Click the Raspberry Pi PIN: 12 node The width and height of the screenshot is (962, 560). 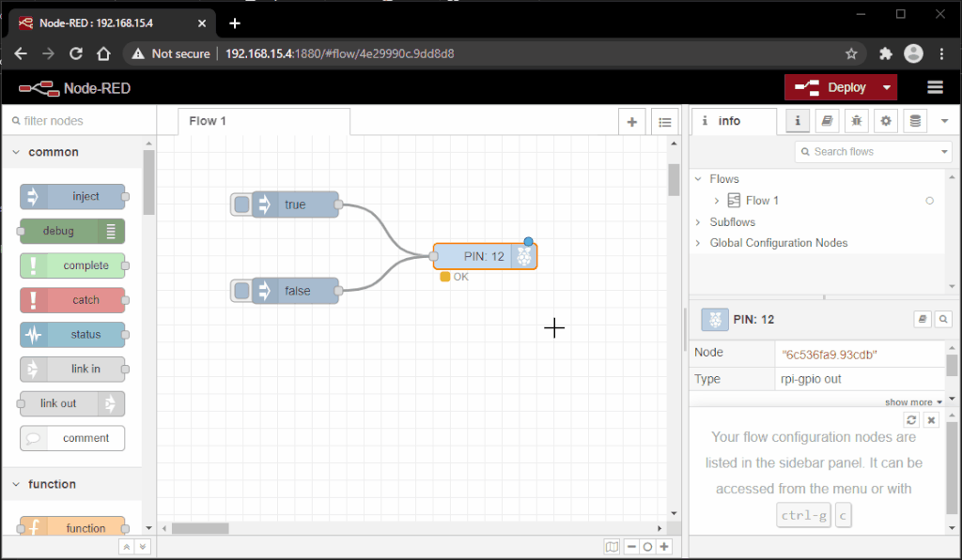pyautogui.click(x=485, y=256)
